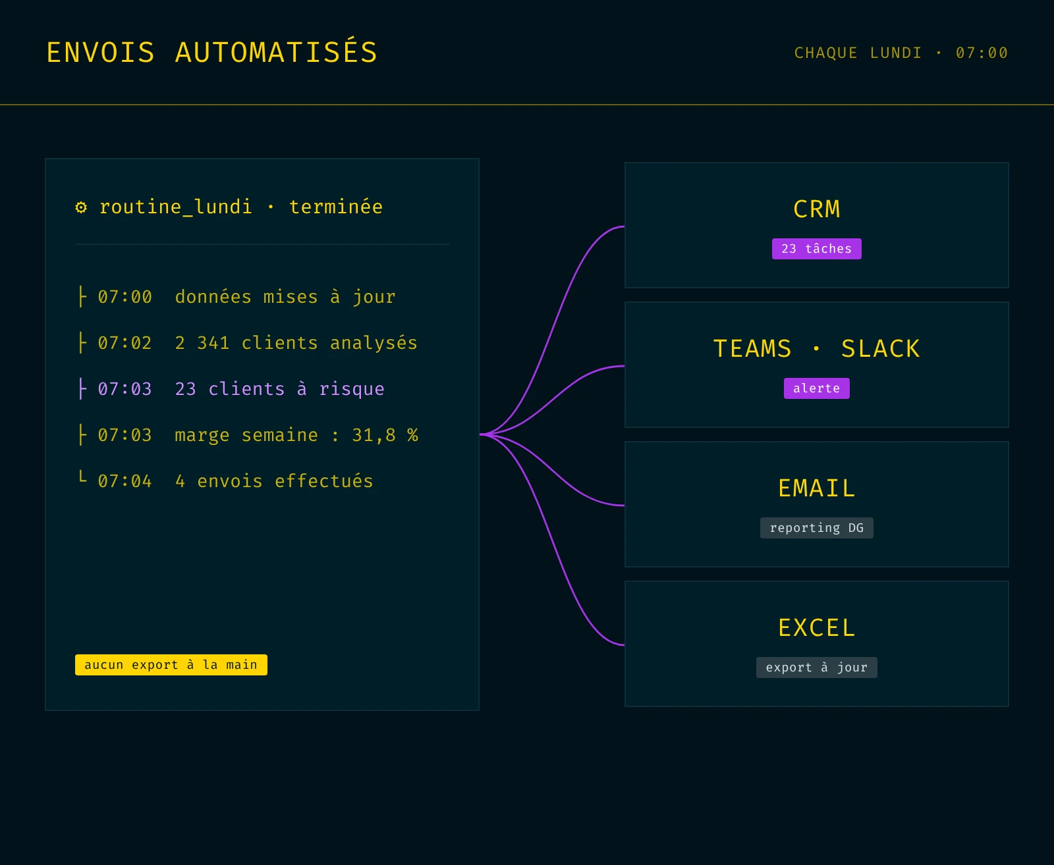Click the "CHAQUE LUNDI · 07:00" schedule text

tap(901, 53)
